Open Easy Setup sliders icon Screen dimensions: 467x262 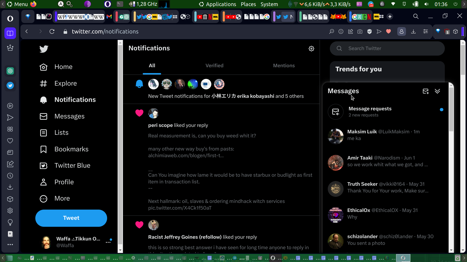(x=426, y=31)
